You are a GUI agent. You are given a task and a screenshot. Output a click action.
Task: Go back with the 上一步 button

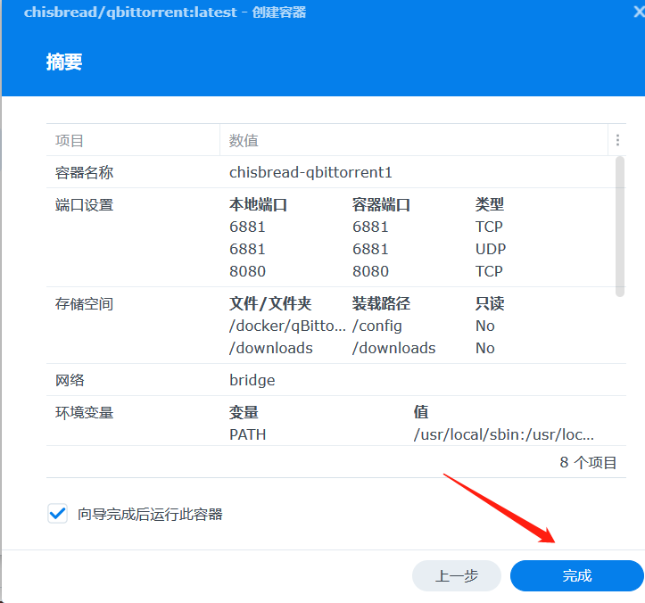click(x=457, y=575)
